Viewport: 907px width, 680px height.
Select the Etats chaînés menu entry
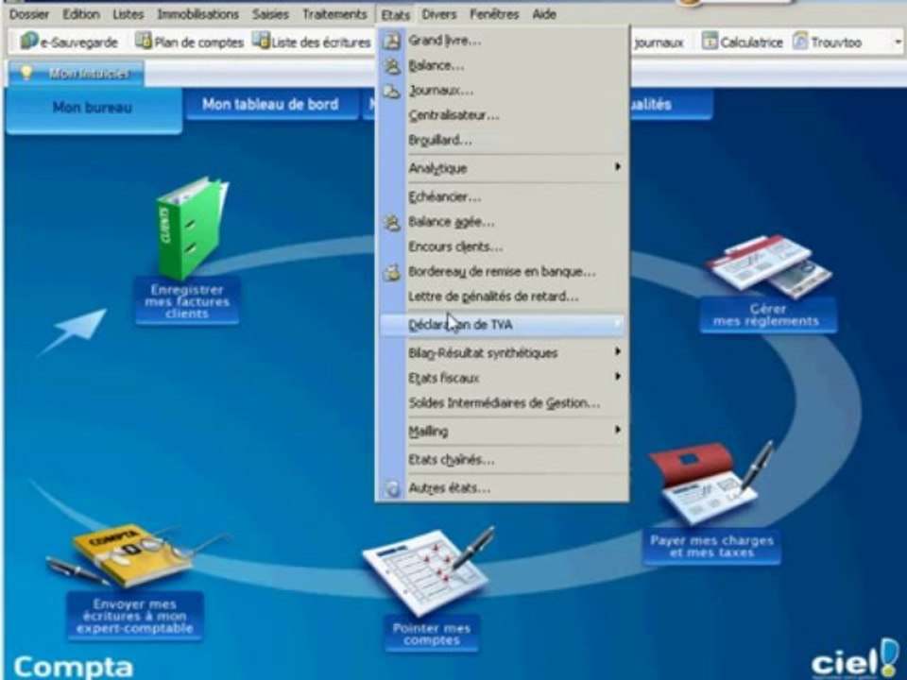[x=502, y=460]
